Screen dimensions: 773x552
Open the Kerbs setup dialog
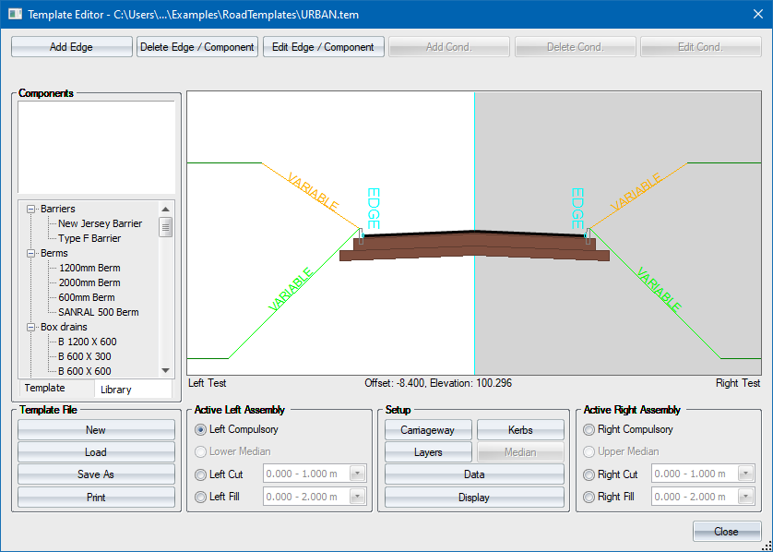point(519,430)
